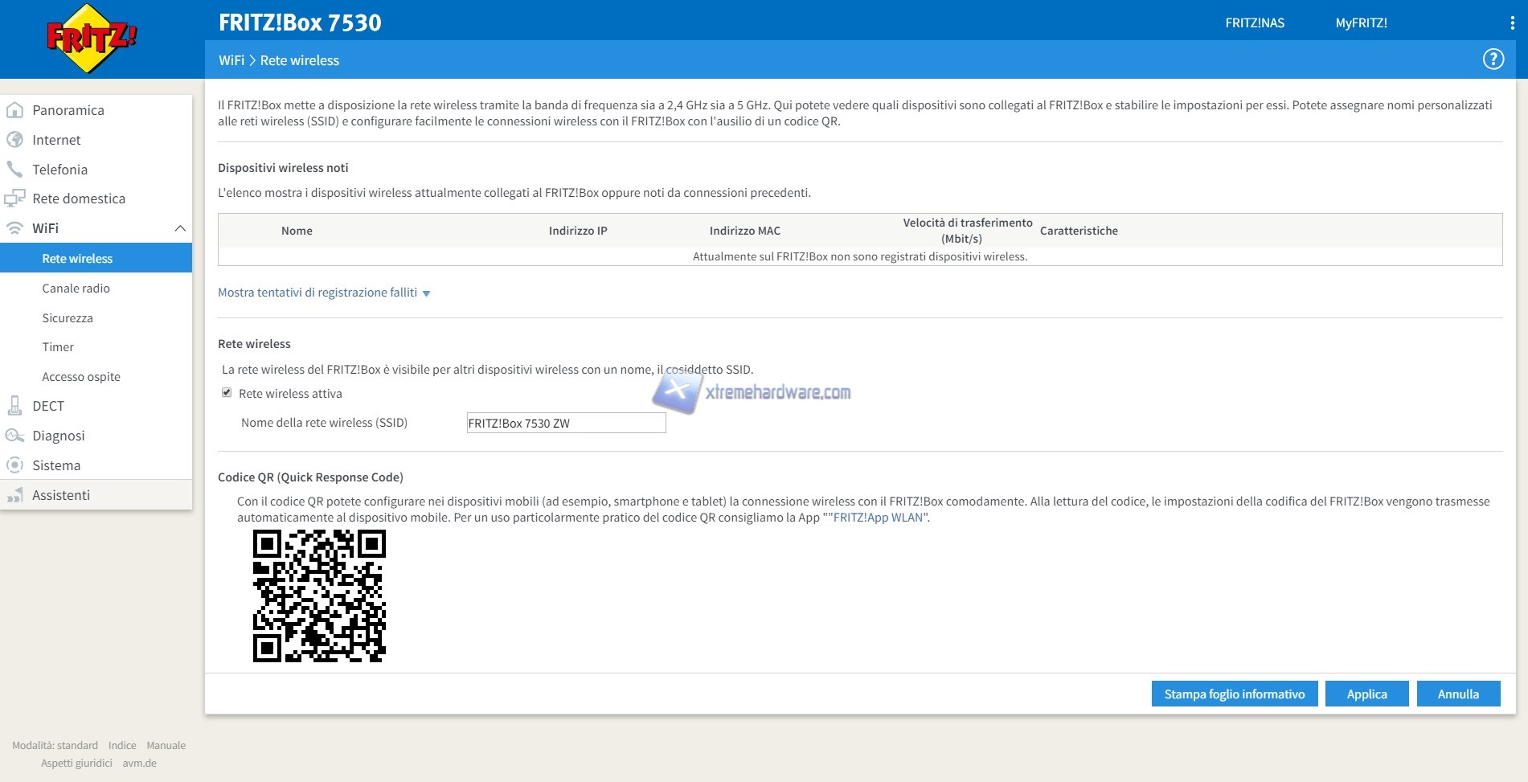Open the three-dot options menu
Viewport: 1528px width, 782px height.
pyautogui.click(x=1512, y=23)
